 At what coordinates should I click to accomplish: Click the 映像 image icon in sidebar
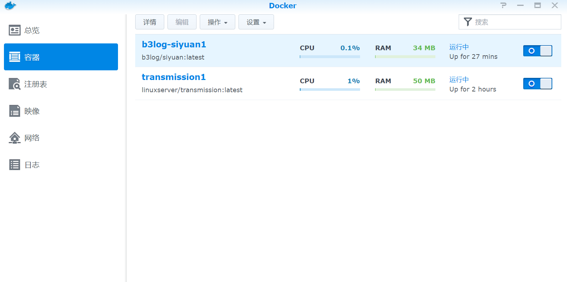pos(15,111)
